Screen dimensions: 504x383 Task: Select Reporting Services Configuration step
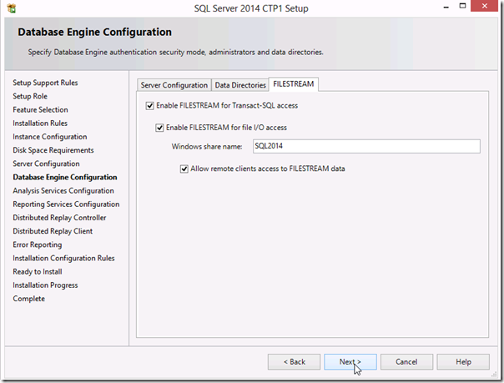coord(66,204)
